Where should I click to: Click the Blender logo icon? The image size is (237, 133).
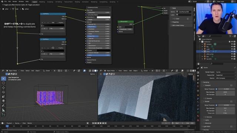(x=2, y=1)
